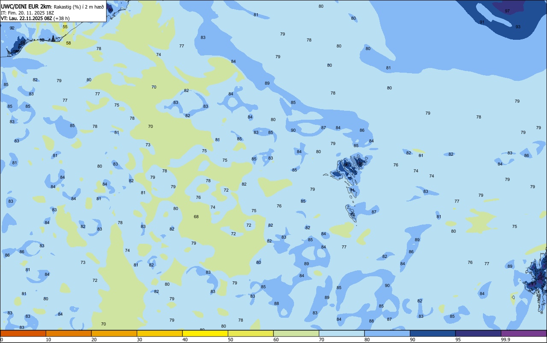Pick the purple legend swatch above 99.9
This screenshot has height=343, width=547.
tap(523, 333)
